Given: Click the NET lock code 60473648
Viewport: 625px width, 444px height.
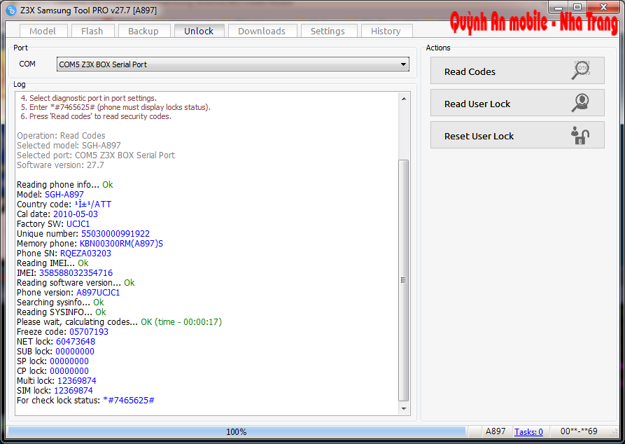Looking at the screenshot, I should point(76,342).
